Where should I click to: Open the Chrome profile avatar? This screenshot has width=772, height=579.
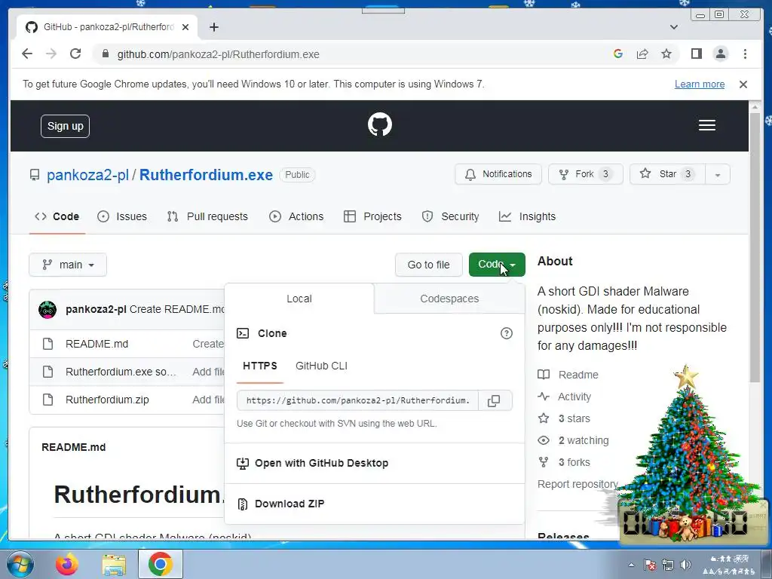coord(720,54)
